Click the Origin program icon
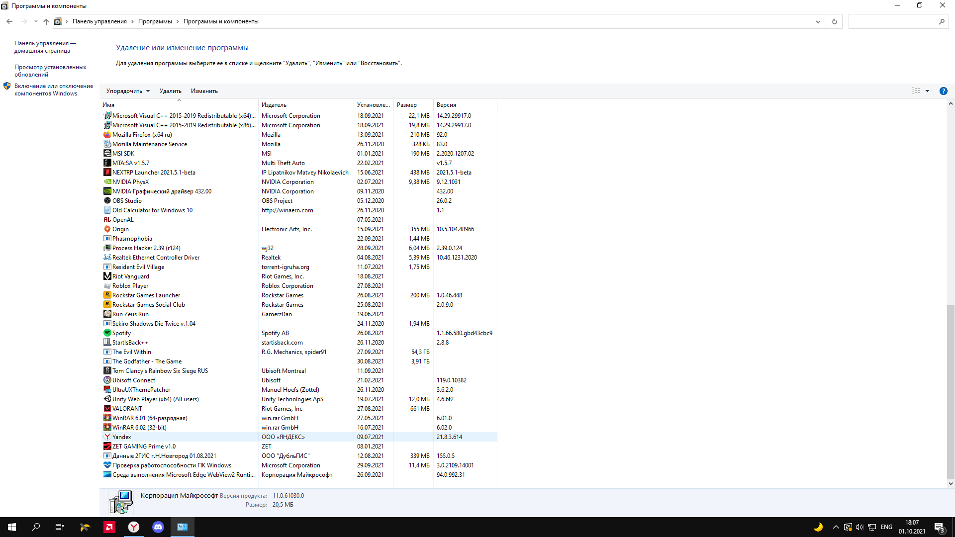 107,229
